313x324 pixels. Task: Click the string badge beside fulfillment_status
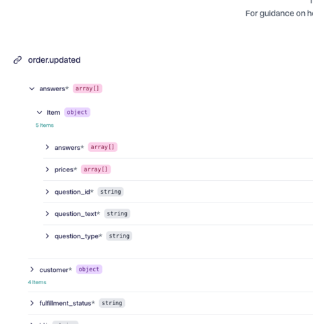click(112, 303)
